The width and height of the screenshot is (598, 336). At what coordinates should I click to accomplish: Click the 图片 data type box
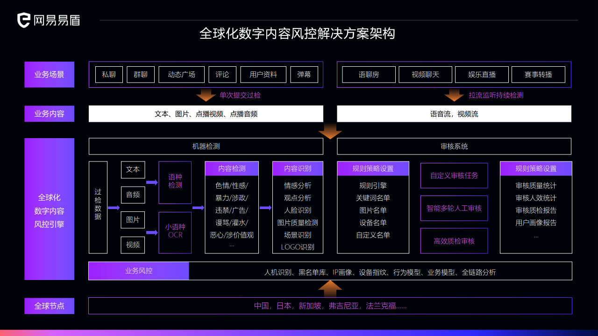pyautogui.click(x=133, y=219)
